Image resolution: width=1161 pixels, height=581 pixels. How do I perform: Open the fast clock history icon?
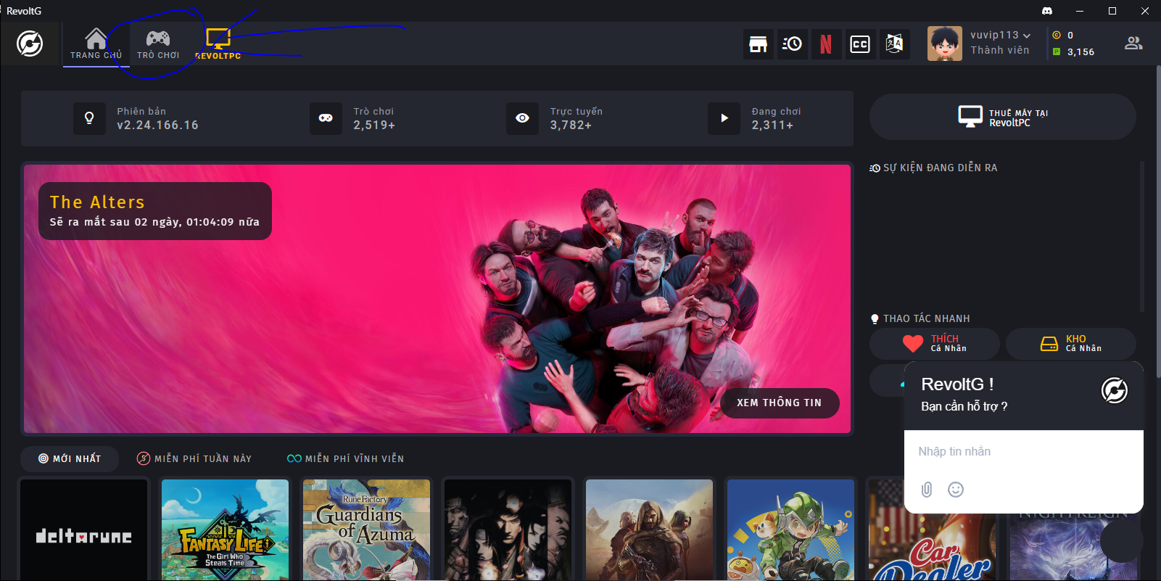792,44
